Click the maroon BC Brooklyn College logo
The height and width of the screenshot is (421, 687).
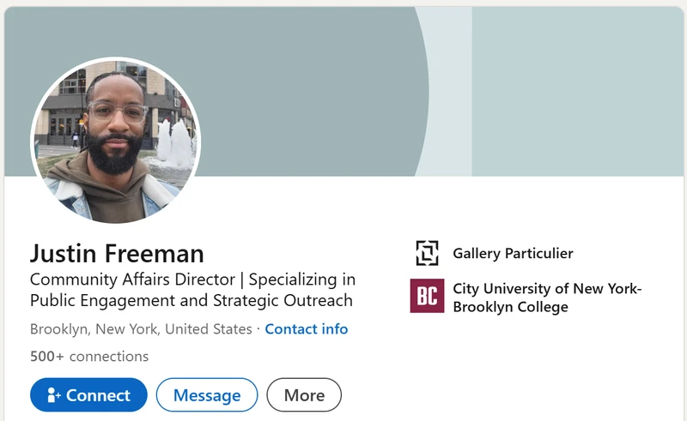point(427,296)
